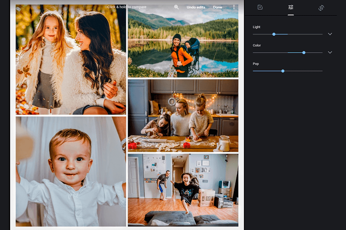The height and width of the screenshot is (230, 346).
Task: Select the adjustments sliders tab icon
Action: (290, 7)
